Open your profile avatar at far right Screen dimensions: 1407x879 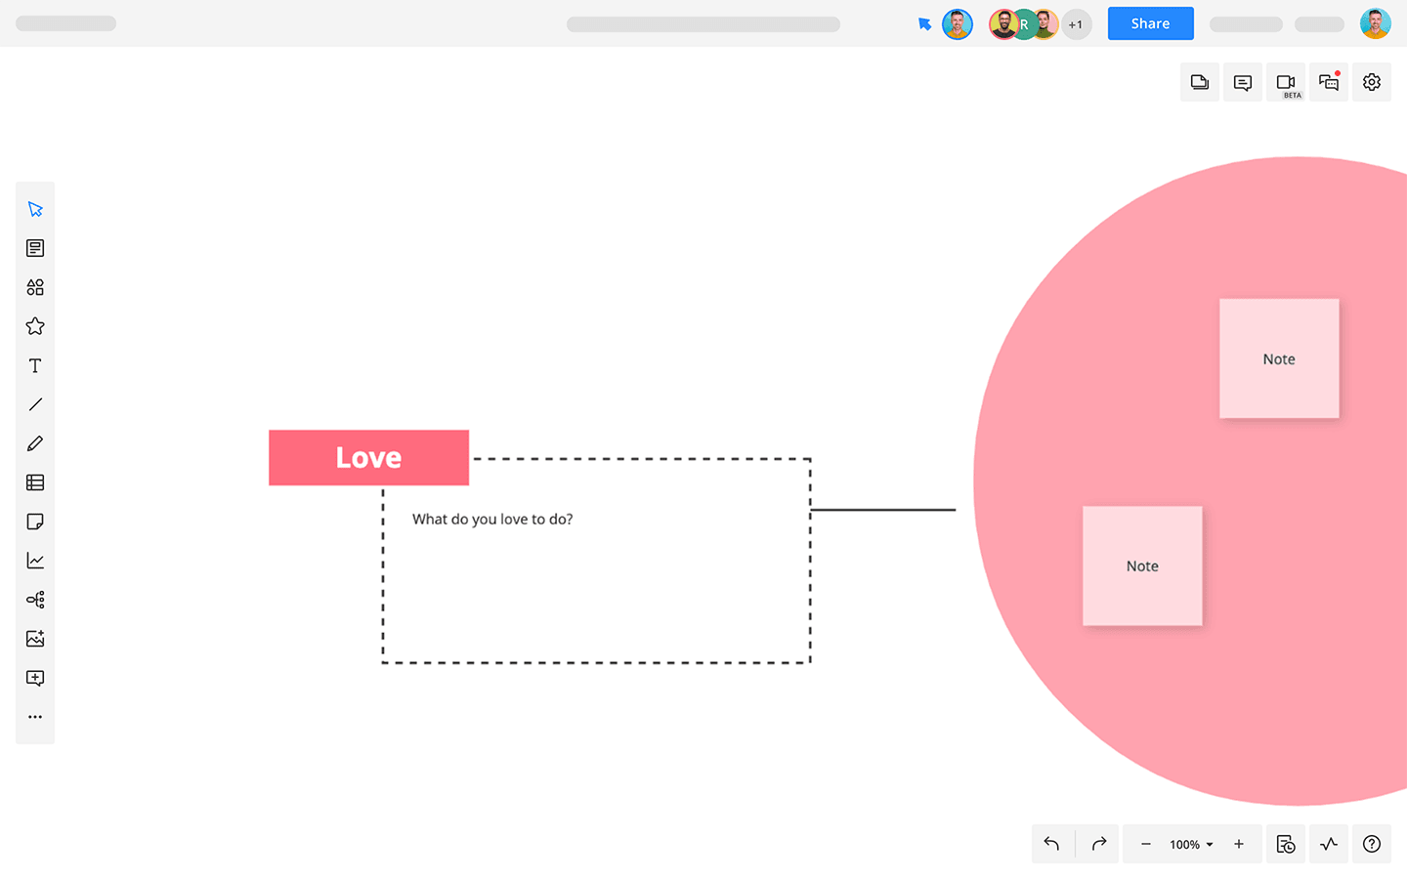pyautogui.click(x=1375, y=23)
